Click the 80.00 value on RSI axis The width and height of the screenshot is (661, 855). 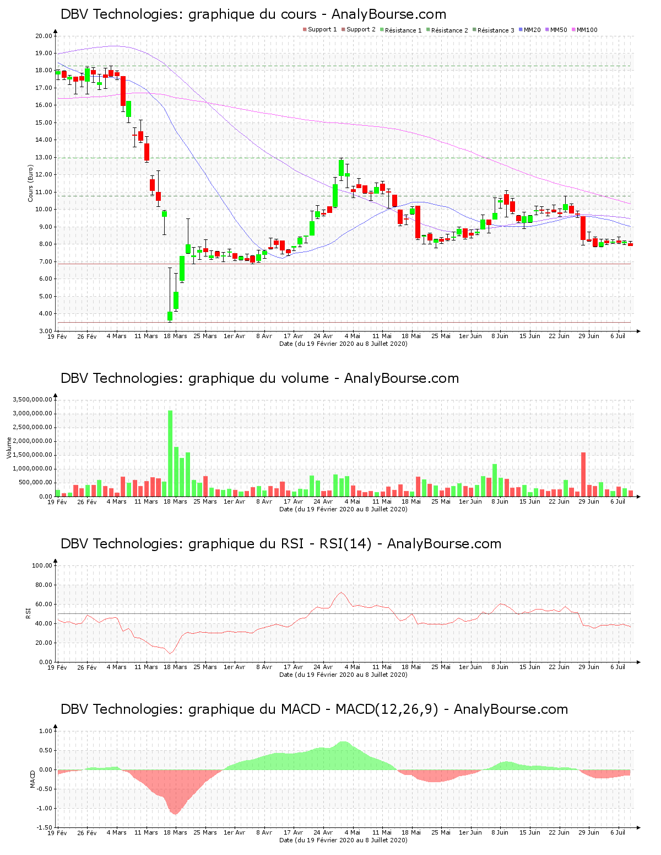[x=44, y=585]
